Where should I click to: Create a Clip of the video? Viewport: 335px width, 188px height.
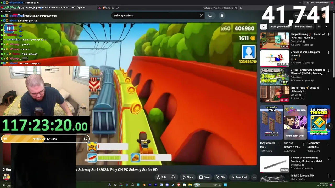220,177
